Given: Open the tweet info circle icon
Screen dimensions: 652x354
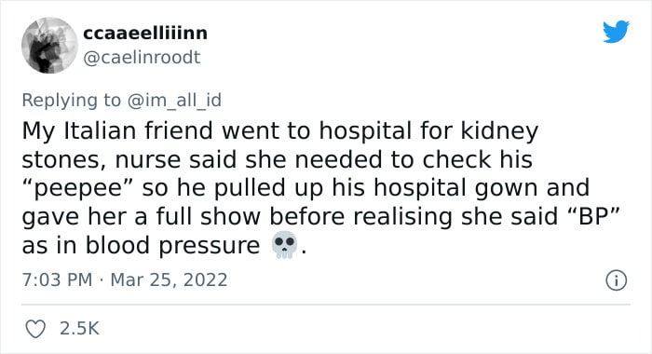Looking at the screenshot, I should (616, 280).
